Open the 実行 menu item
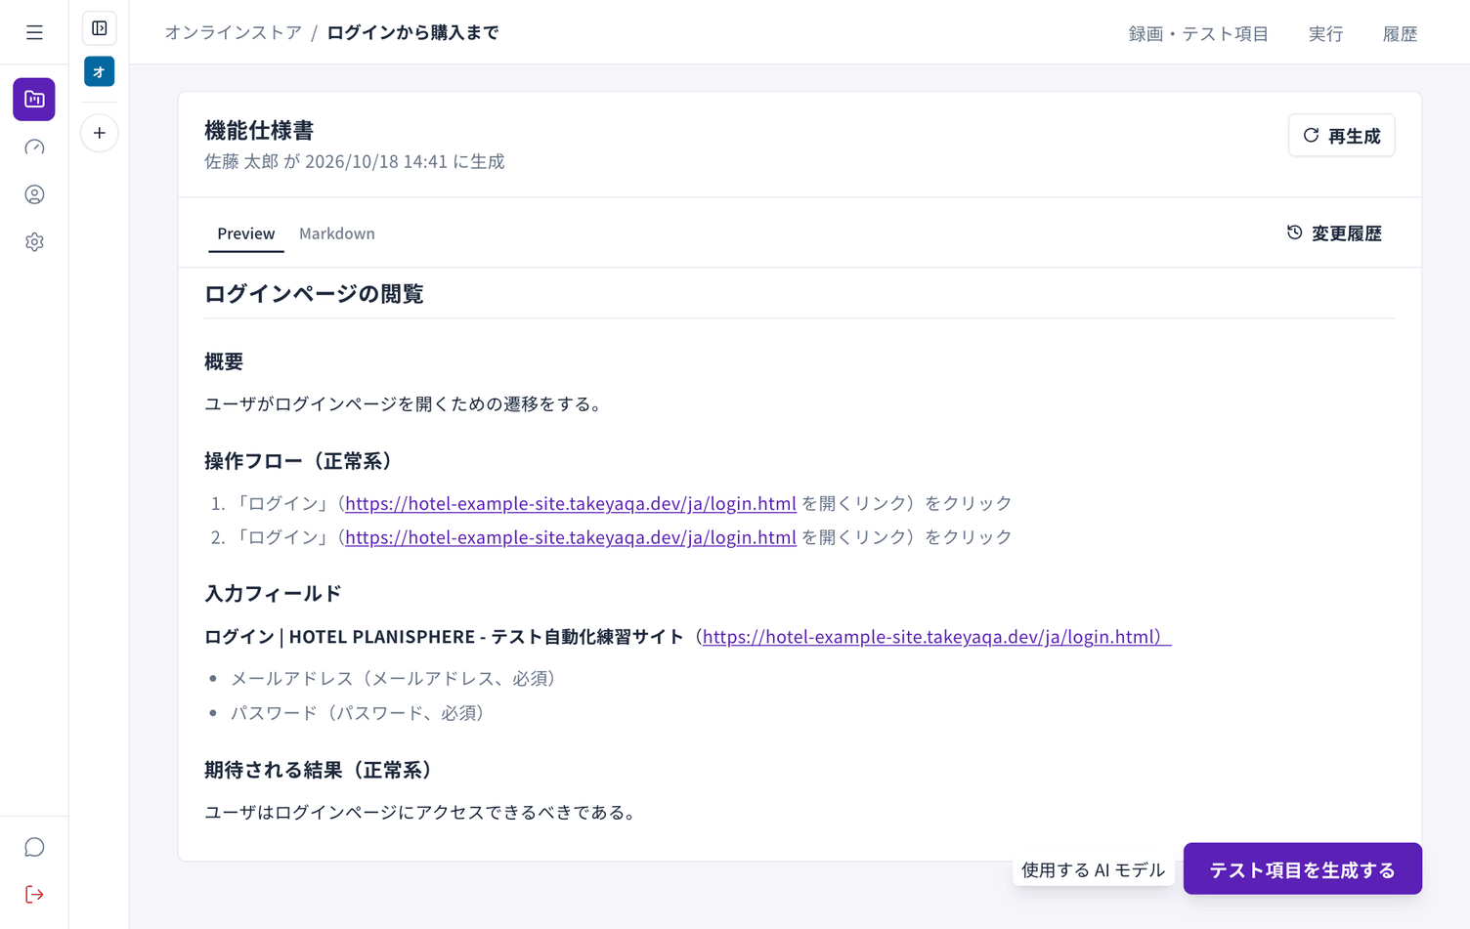1470x929 pixels. coord(1325,33)
